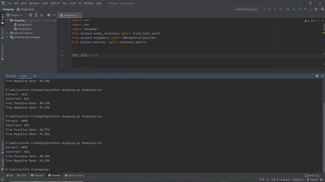Screen dimensions: 325x182
Task: Open the Code menu
Action: [45, 4]
